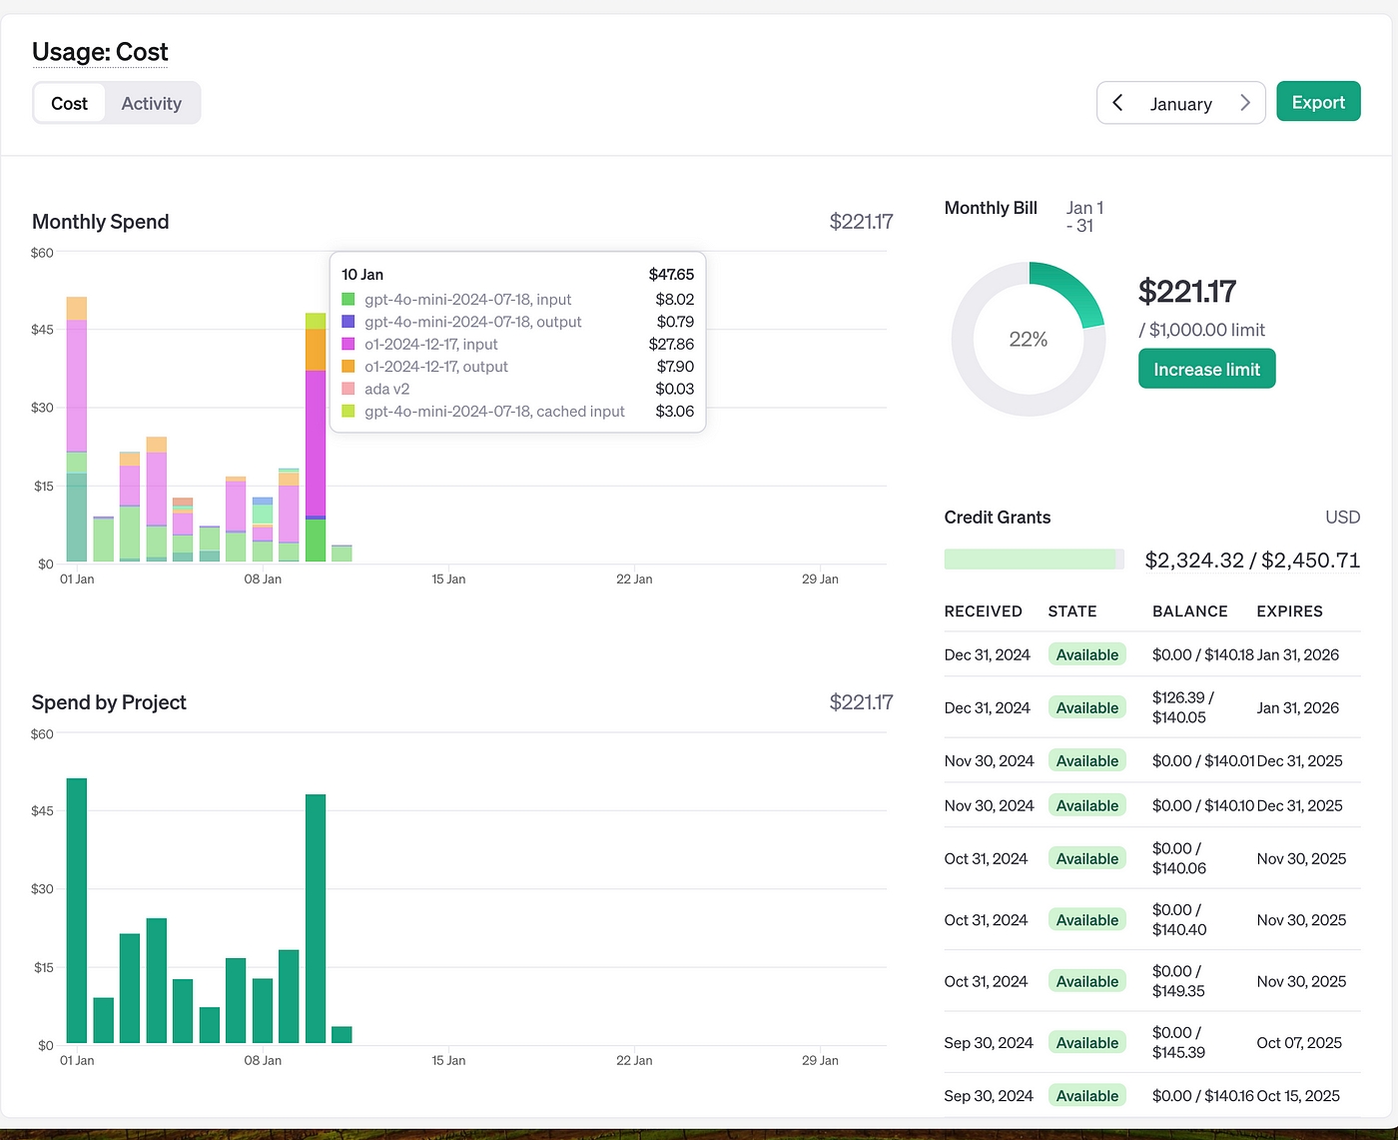Click the EXPIRES column header
1398x1140 pixels.
[x=1289, y=610]
